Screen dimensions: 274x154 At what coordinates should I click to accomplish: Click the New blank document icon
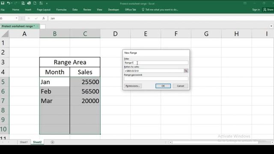pos(35,3)
